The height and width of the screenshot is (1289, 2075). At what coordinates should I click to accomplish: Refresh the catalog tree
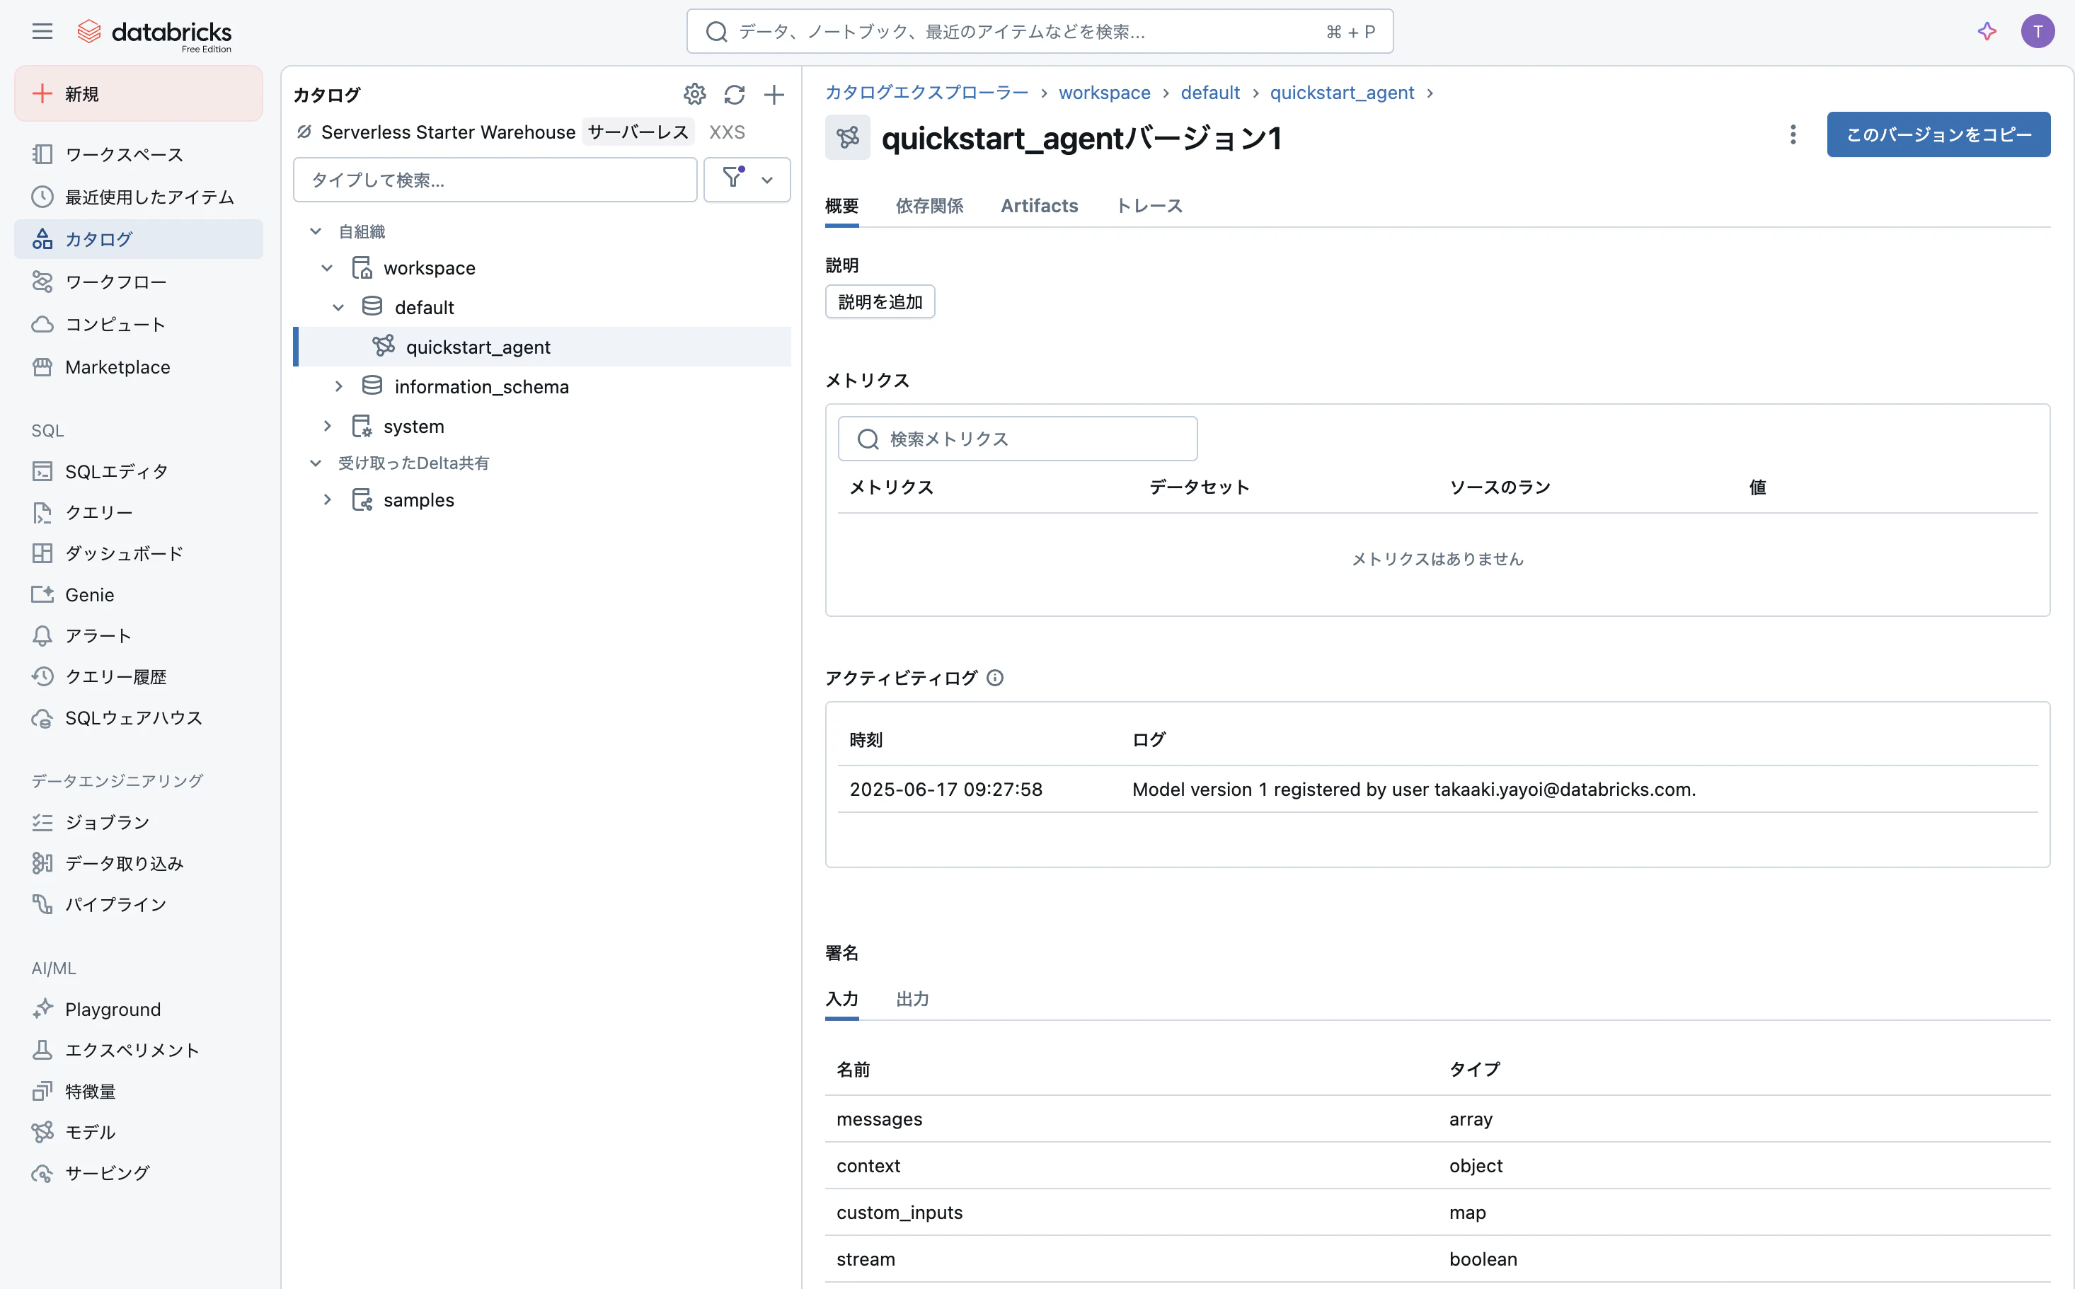pos(735,95)
